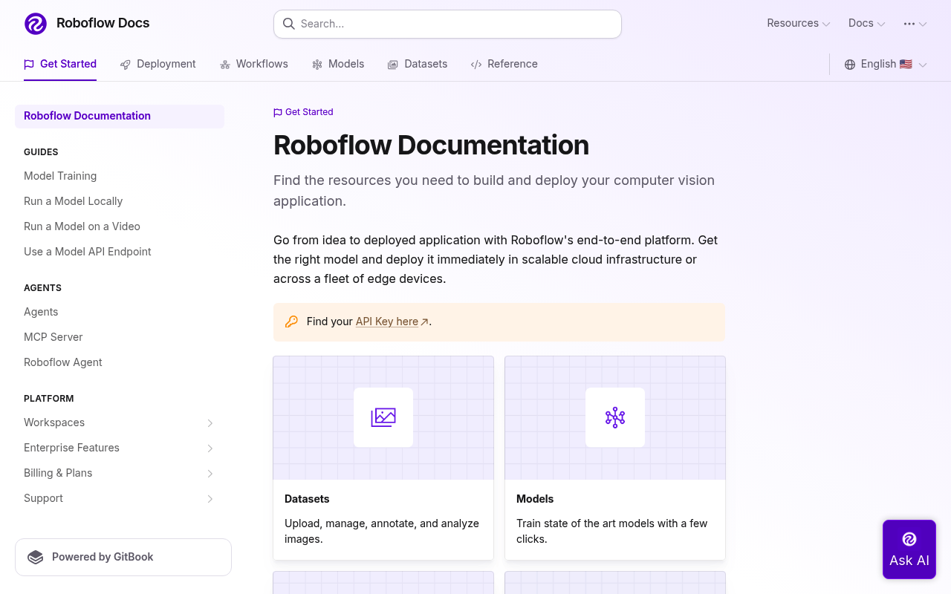This screenshot has height=594, width=951.
Task: Click the AGENTS section heading
Action: tap(42, 288)
